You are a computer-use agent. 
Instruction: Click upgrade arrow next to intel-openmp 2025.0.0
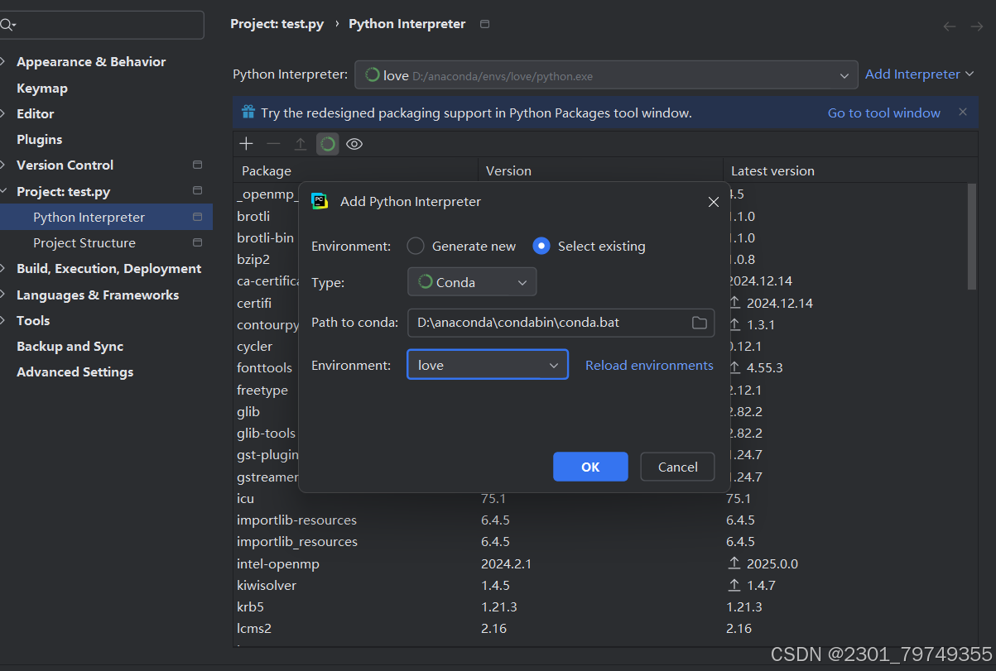tap(734, 563)
